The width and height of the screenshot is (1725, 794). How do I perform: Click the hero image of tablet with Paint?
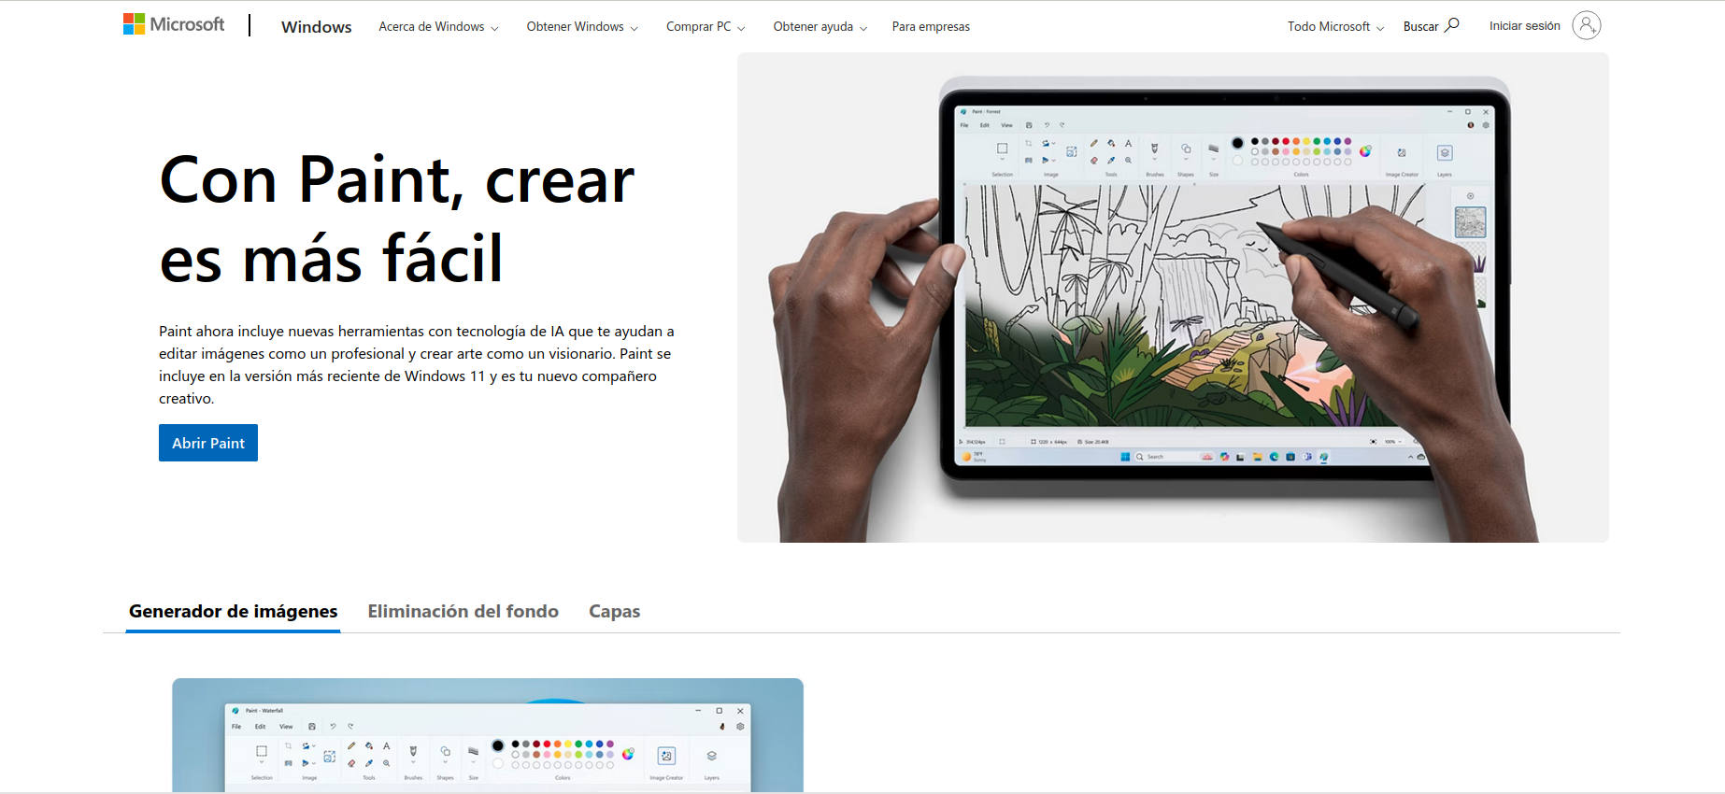tap(1173, 297)
